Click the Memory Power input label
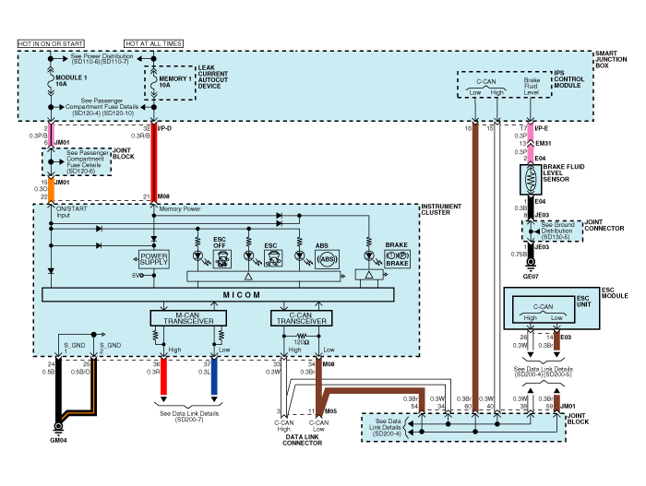The height and width of the screenshot is (486, 646). point(180,209)
